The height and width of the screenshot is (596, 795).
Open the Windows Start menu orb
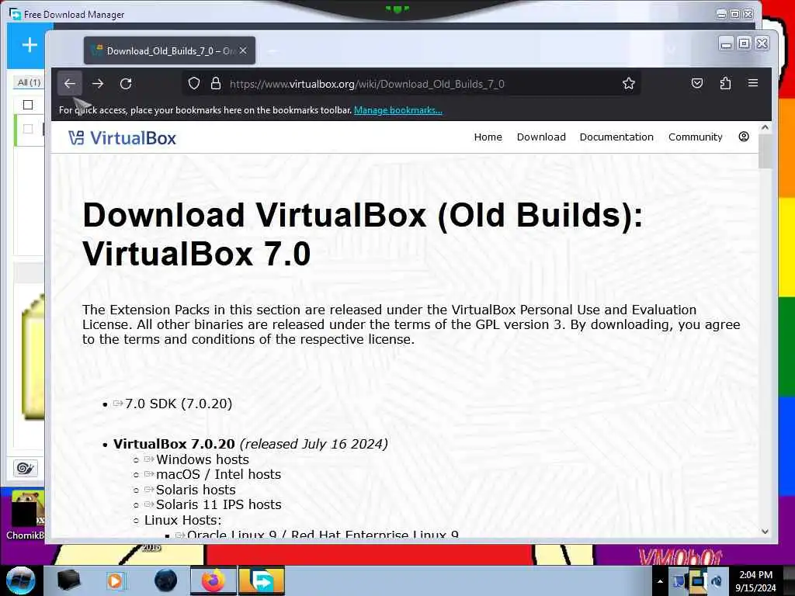click(x=21, y=580)
